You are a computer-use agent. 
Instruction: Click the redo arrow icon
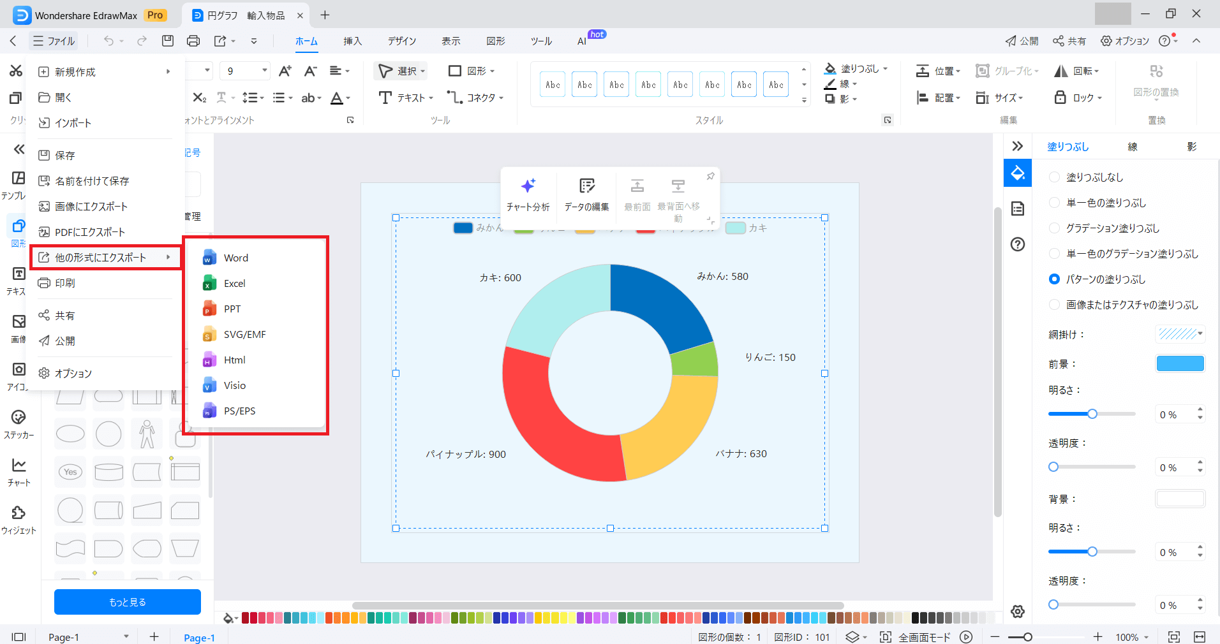[x=142, y=41]
